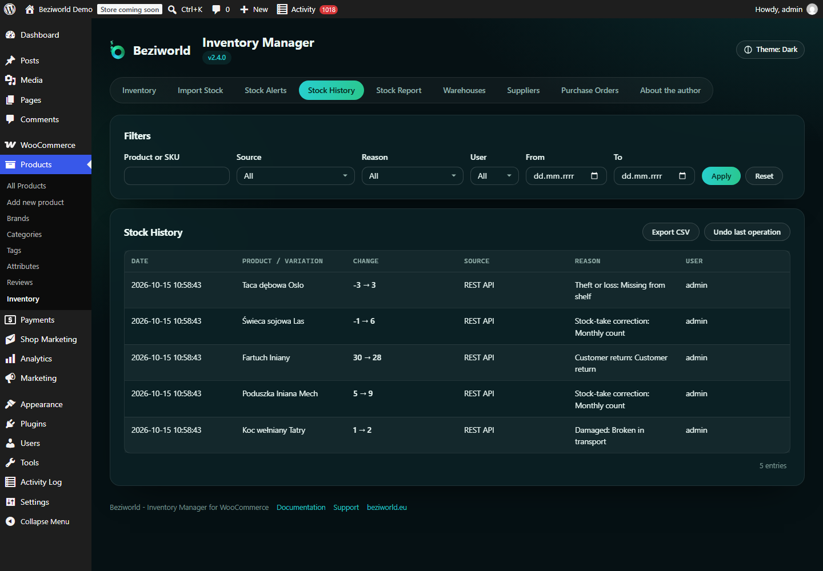Open Add new product submenu item
Viewport: 823px width, 571px height.
[35, 202]
